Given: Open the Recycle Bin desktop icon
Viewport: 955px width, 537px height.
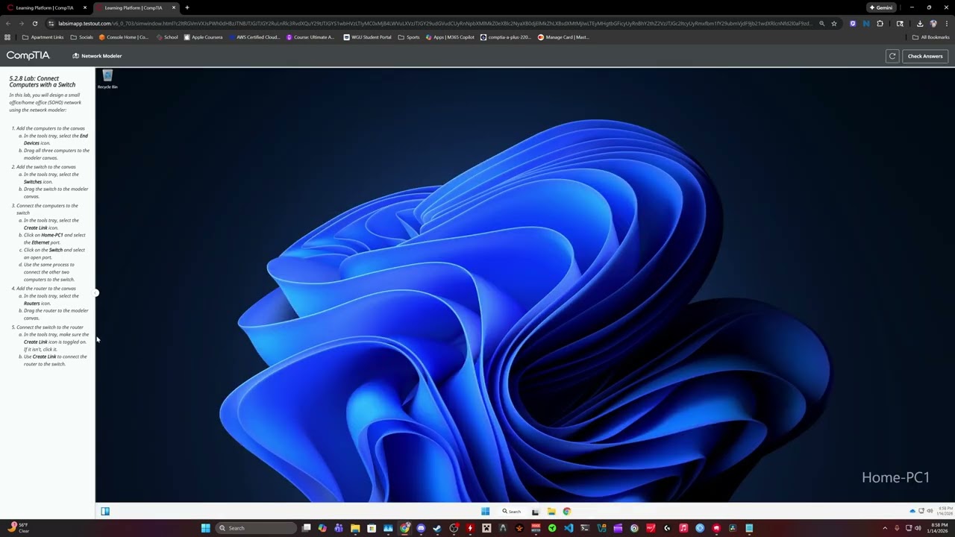Looking at the screenshot, I should (x=107, y=79).
